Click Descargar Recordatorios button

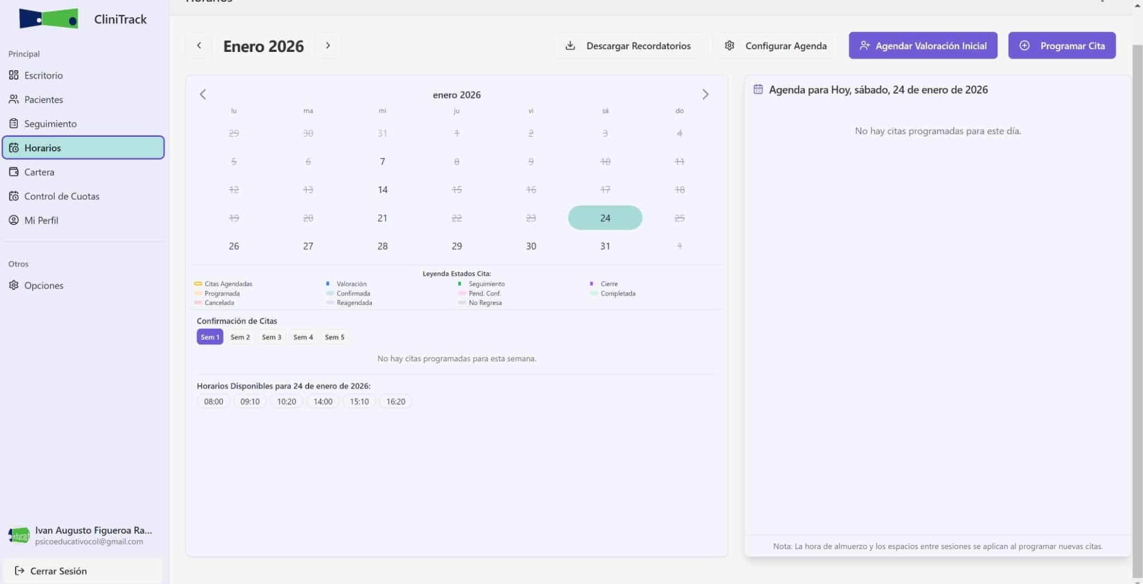628,46
